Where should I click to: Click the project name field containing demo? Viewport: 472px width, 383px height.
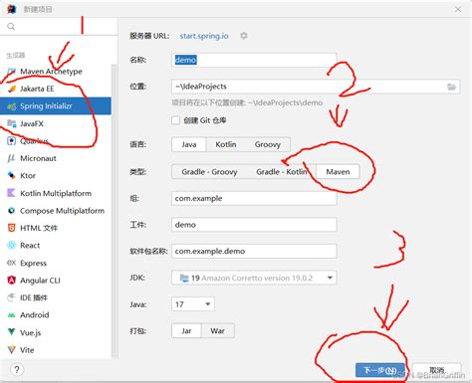254,60
